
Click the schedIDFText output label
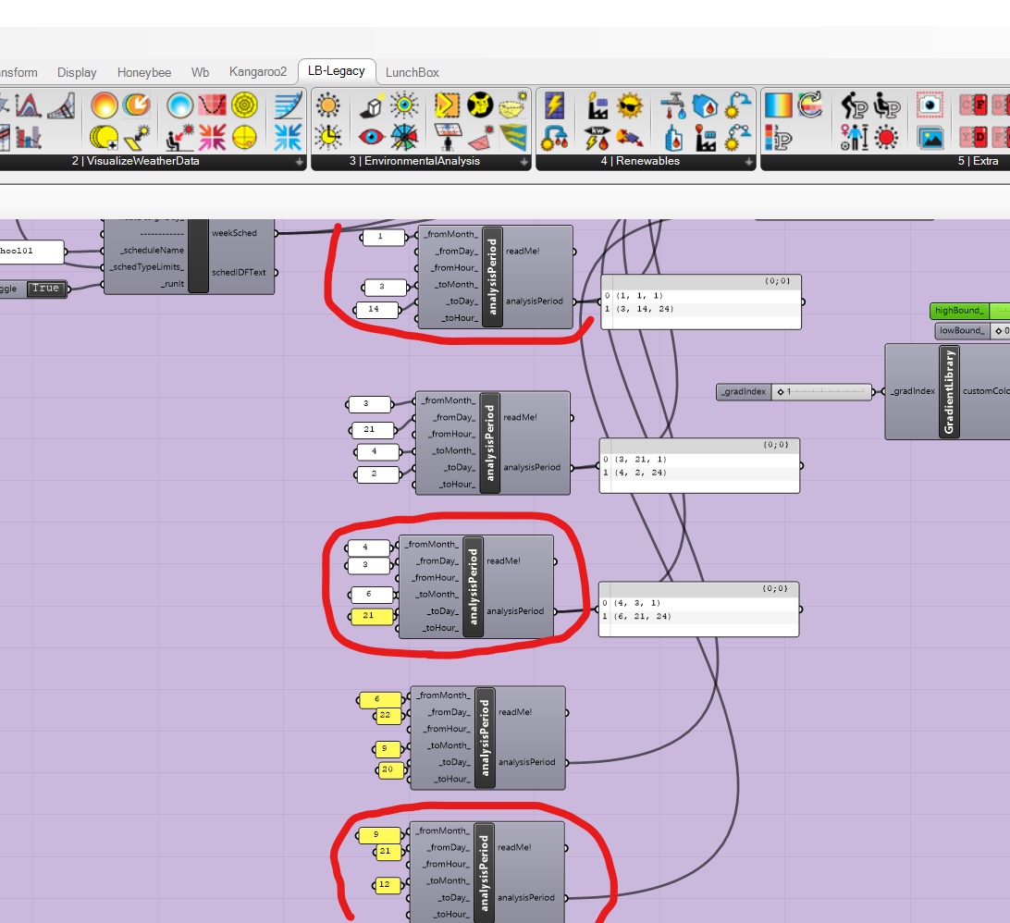pos(239,273)
